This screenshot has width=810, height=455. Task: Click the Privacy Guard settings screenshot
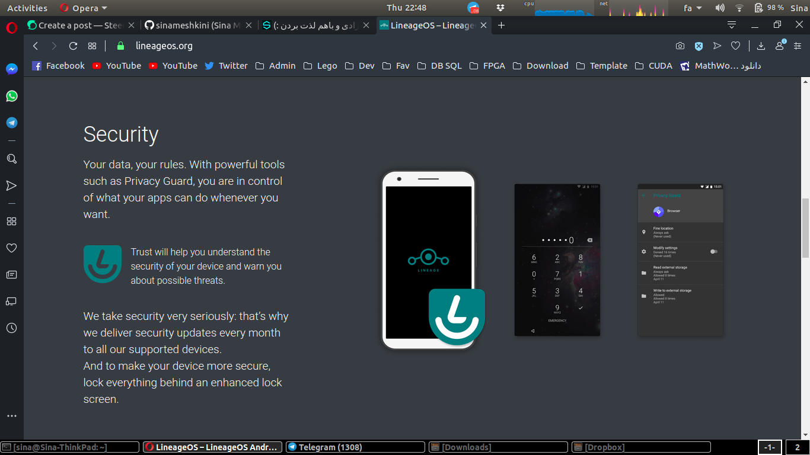tap(681, 260)
